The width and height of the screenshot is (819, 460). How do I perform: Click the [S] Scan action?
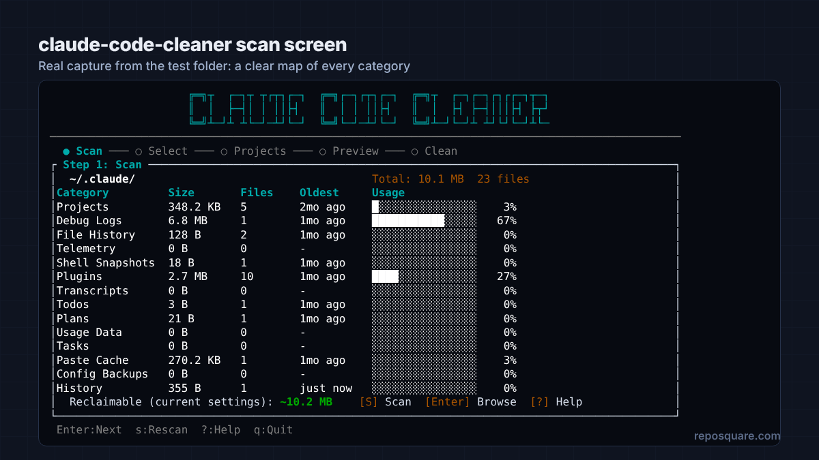pos(386,402)
